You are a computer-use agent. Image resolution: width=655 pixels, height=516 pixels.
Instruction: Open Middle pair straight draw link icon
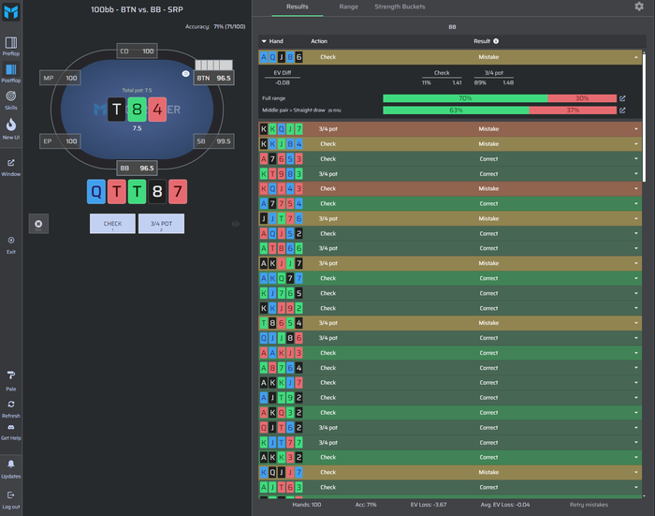[x=622, y=111]
